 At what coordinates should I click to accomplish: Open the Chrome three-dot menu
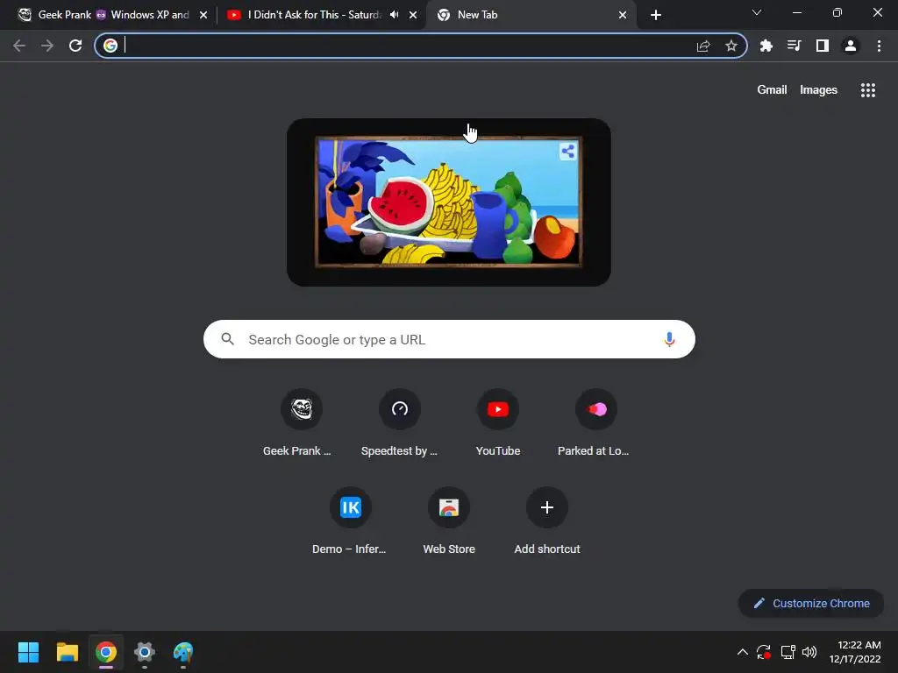(879, 46)
